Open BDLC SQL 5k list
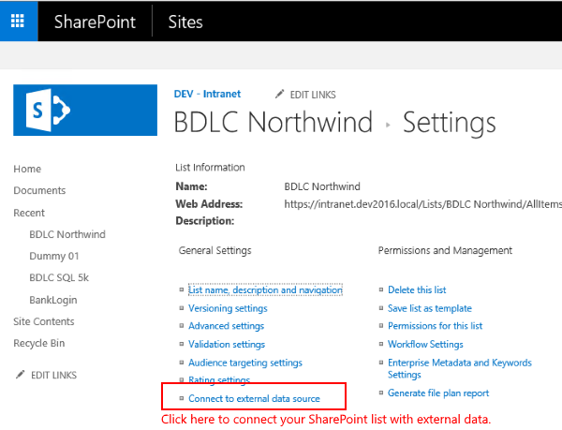The height and width of the screenshot is (430, 562). pyautogui.click(x=59, y=278)
